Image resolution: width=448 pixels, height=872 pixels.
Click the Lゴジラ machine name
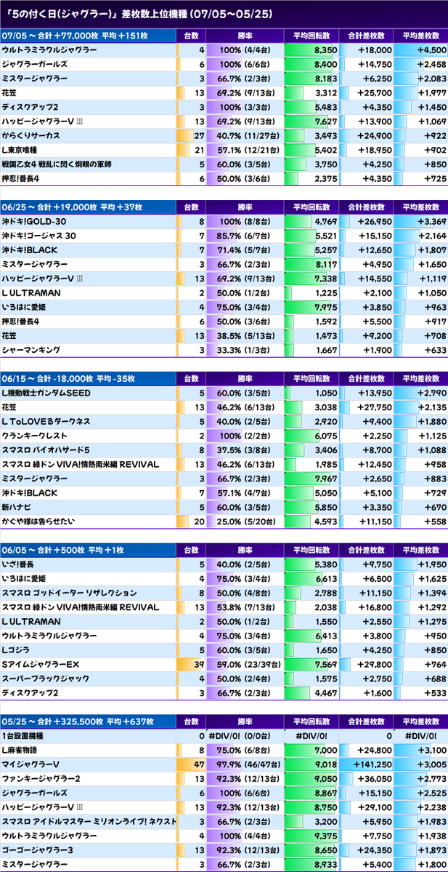[16, 650]
